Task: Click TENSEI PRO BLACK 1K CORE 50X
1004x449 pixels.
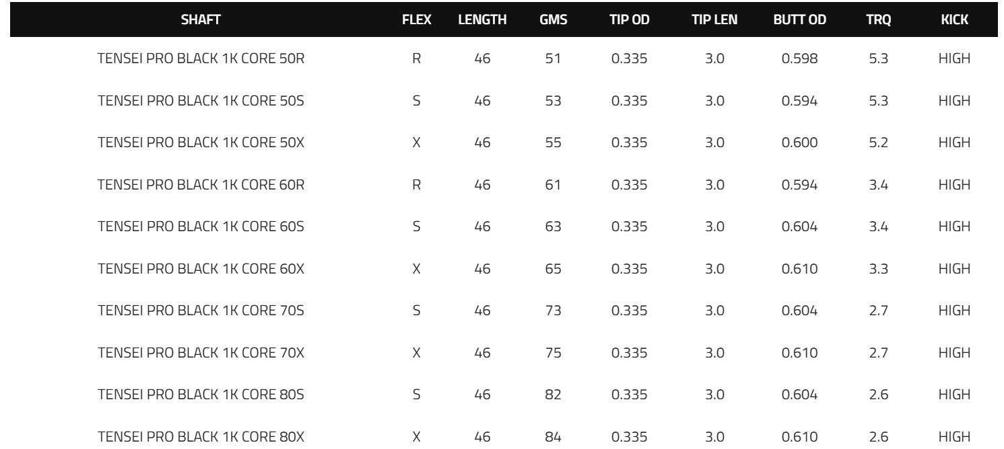Action: [201, 143]
